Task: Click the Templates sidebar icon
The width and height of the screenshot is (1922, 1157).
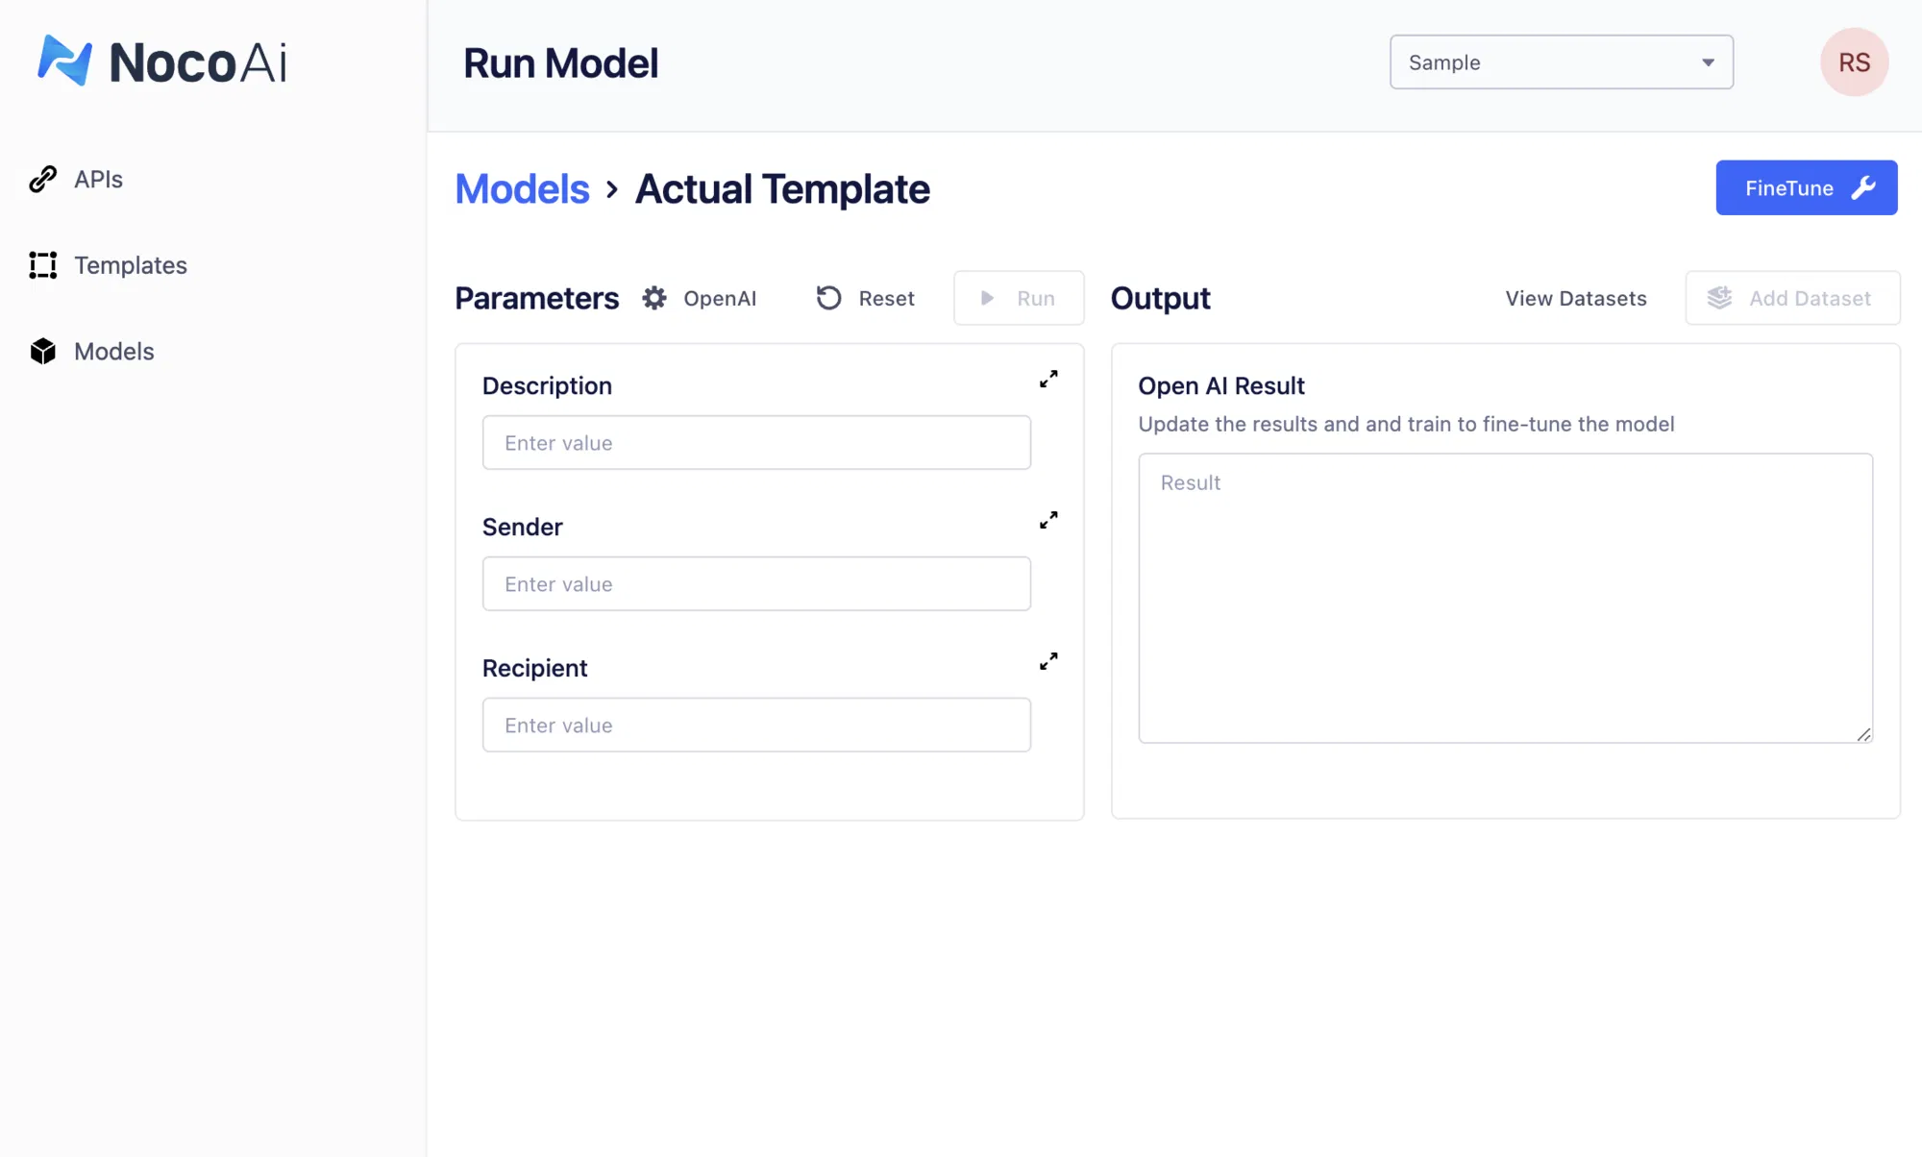Action: coord(42,265)
